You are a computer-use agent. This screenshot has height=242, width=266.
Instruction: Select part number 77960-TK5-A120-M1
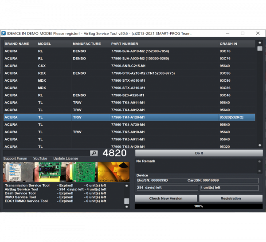point(128,147)
